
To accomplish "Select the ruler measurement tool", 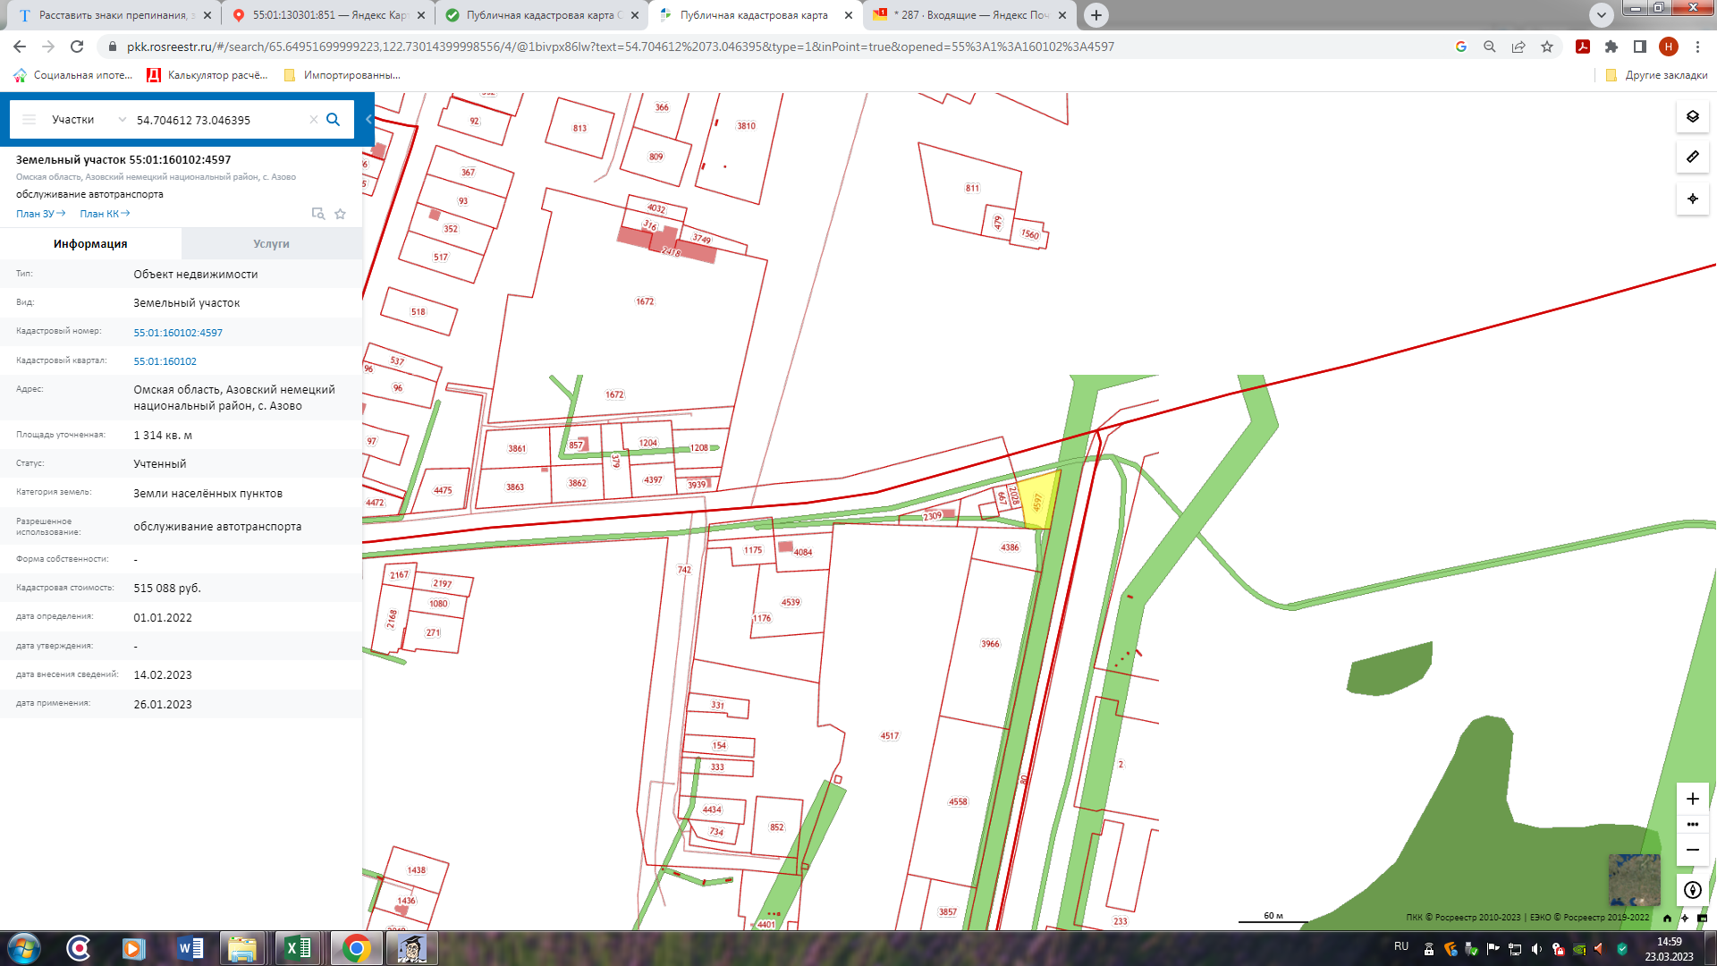I will 1692,157.
